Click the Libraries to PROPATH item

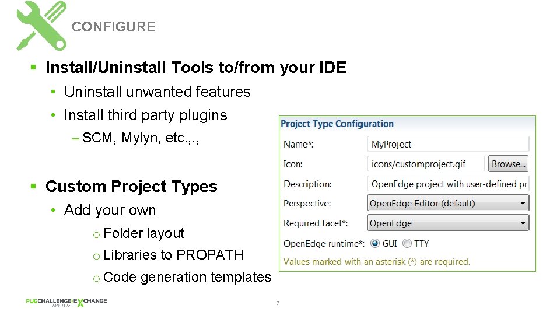[173, 255]
